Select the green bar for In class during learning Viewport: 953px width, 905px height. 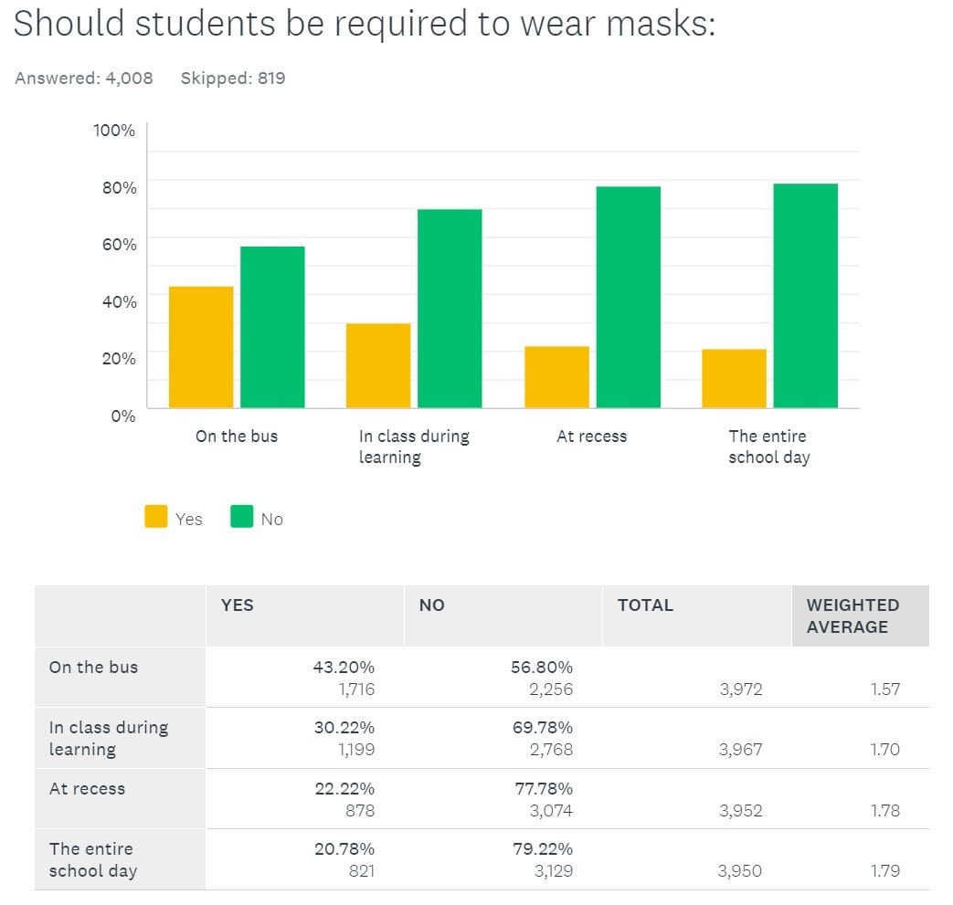click(450, 309)
